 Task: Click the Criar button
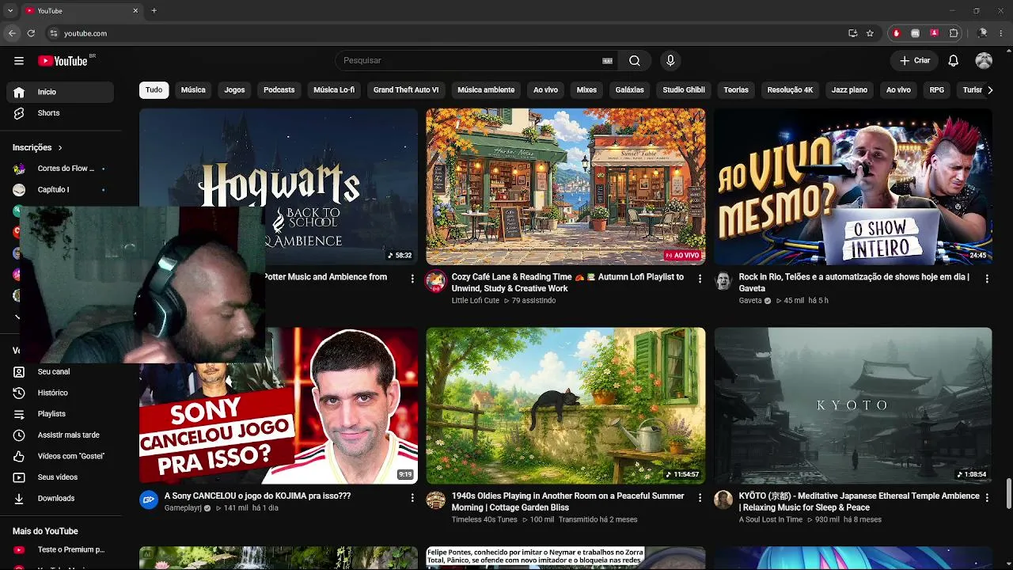(915, 61)
